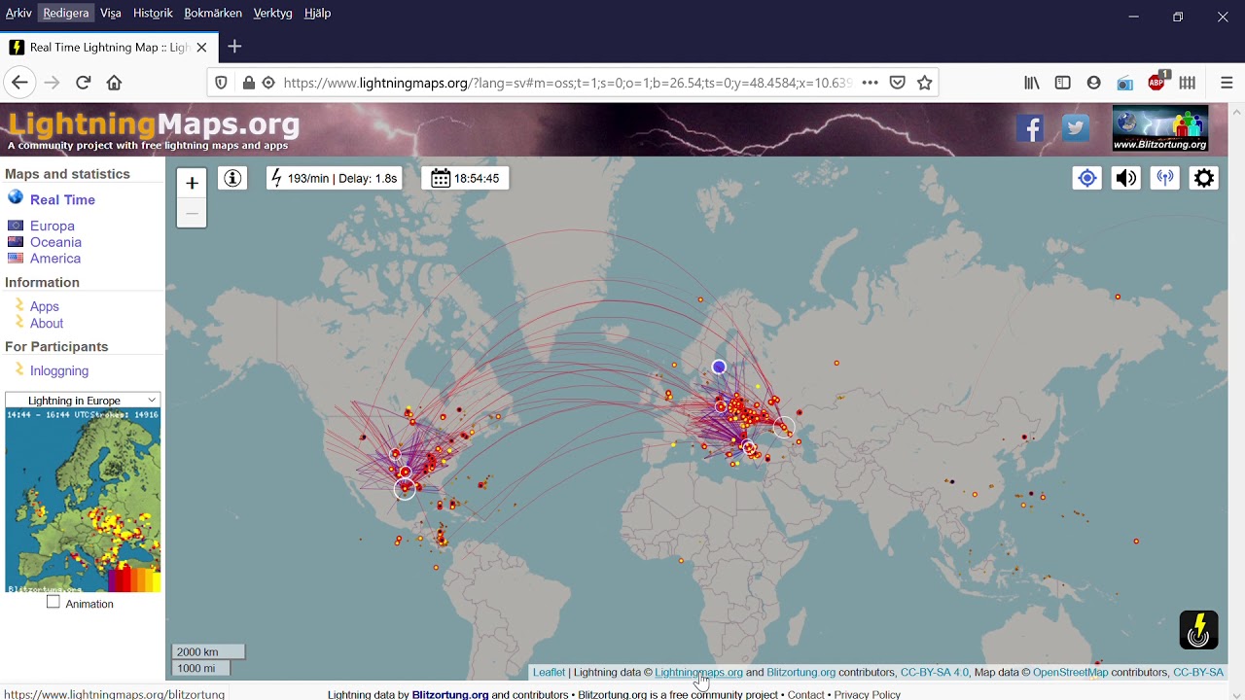
Task: Open the Bokmärken menu
Action: 213,14
